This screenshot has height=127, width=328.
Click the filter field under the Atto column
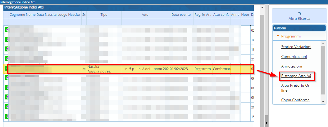[145, 22]
